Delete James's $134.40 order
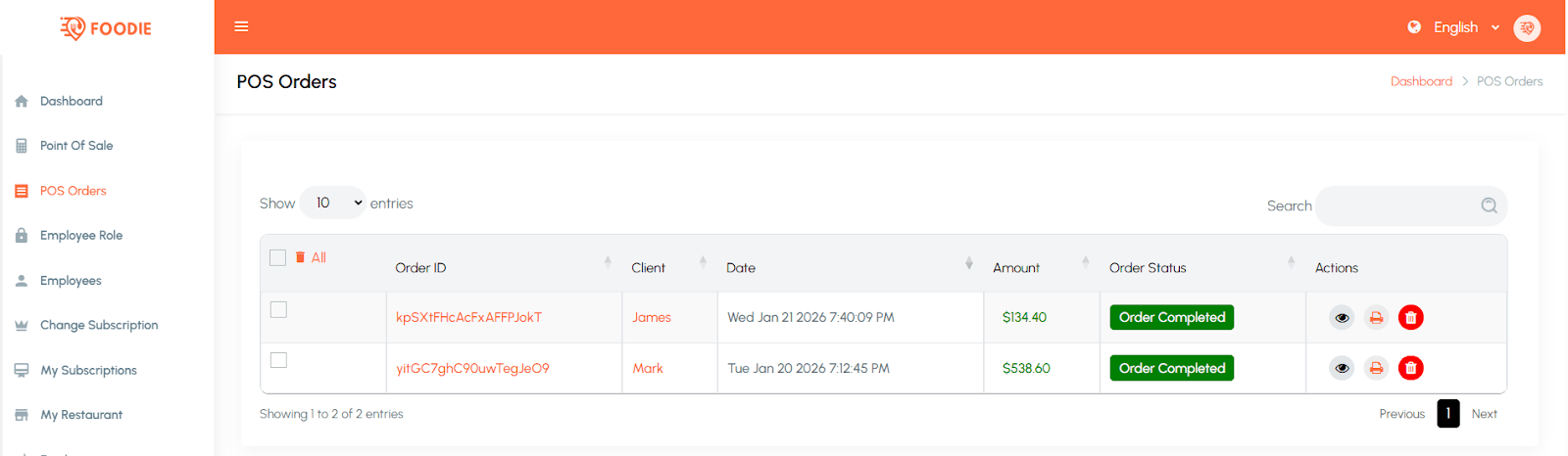1568x456 pixels. click(1410, 317)
